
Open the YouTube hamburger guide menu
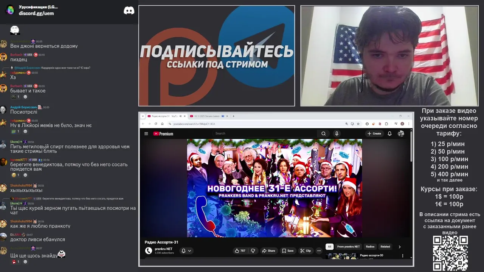coord(146,133)
